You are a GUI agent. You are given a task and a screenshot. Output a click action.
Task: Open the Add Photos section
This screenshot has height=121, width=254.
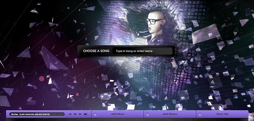point(170,114)
